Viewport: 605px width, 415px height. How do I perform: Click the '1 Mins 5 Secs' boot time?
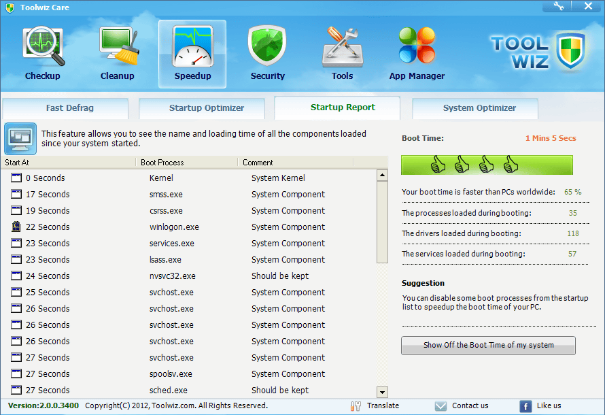tap(551, 138)
